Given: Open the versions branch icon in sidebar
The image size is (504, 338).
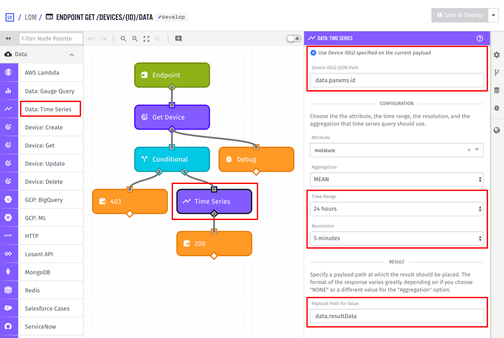Looking at the screenshot, I should tap(497, 73).
